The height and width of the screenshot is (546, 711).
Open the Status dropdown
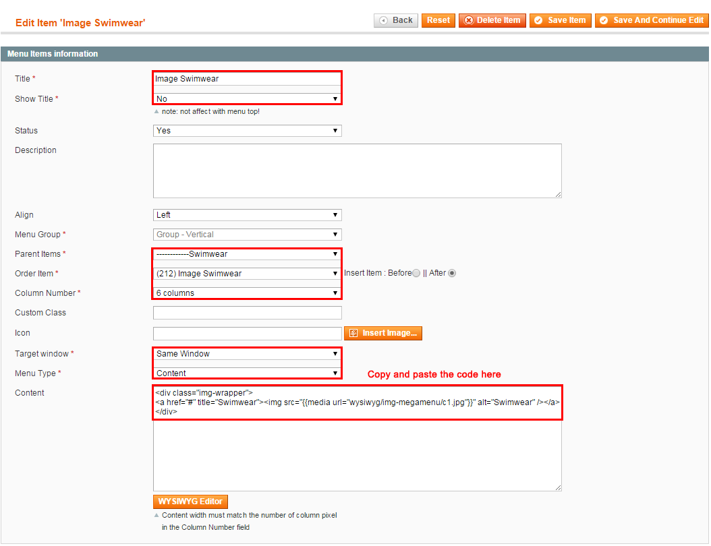(247, 131)
